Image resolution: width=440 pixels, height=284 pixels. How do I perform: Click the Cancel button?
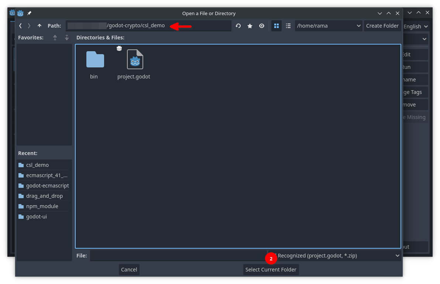[129, 270]
